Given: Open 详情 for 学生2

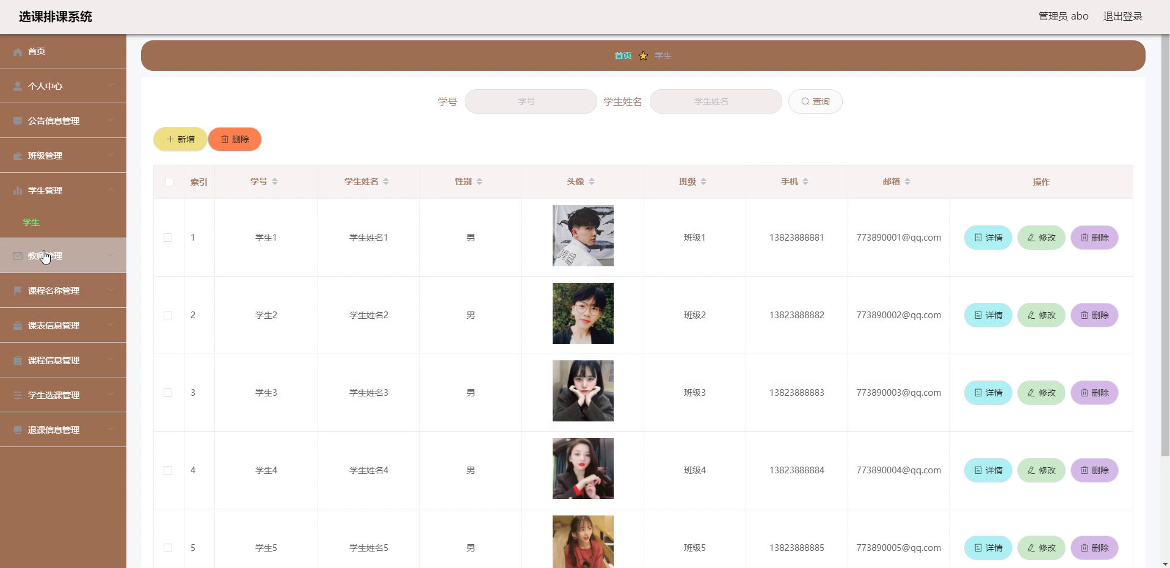Looking at the screenshot, I should click(988, 315).
